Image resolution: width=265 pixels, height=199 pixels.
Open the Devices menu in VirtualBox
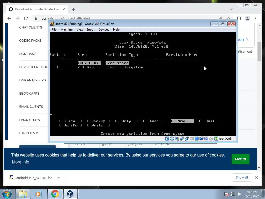[x=104, y=30]
